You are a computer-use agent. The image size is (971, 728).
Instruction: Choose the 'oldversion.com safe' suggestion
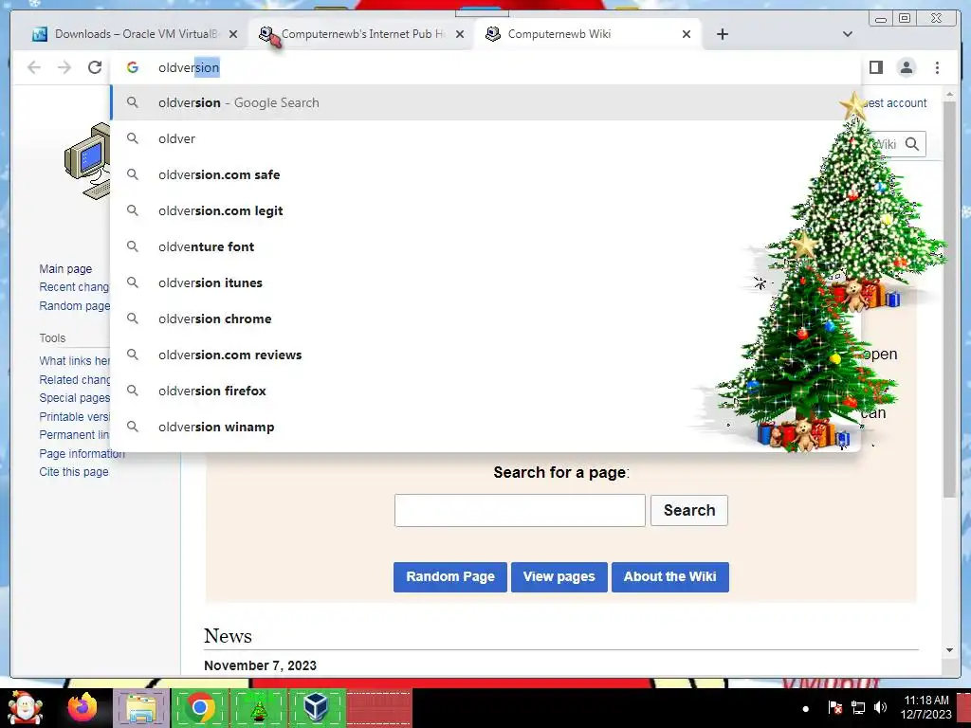pos(485,174)
